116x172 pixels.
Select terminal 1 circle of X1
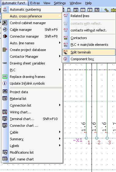[86, 138]
